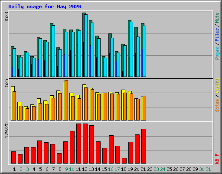Select day 7 on the x-axis

pos(53,169)
